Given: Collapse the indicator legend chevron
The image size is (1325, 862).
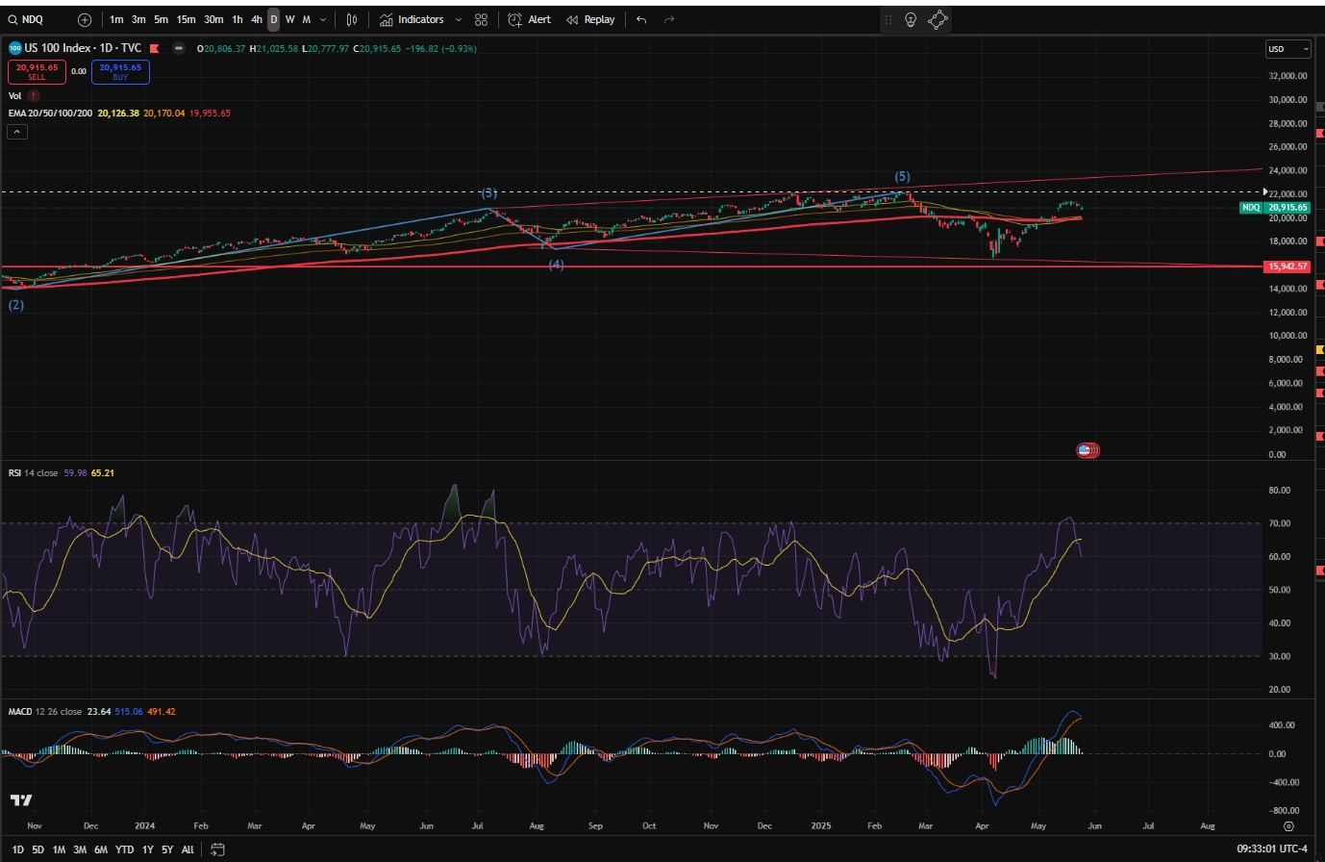Looking at the screenshot, I should (x=16, y=132).
